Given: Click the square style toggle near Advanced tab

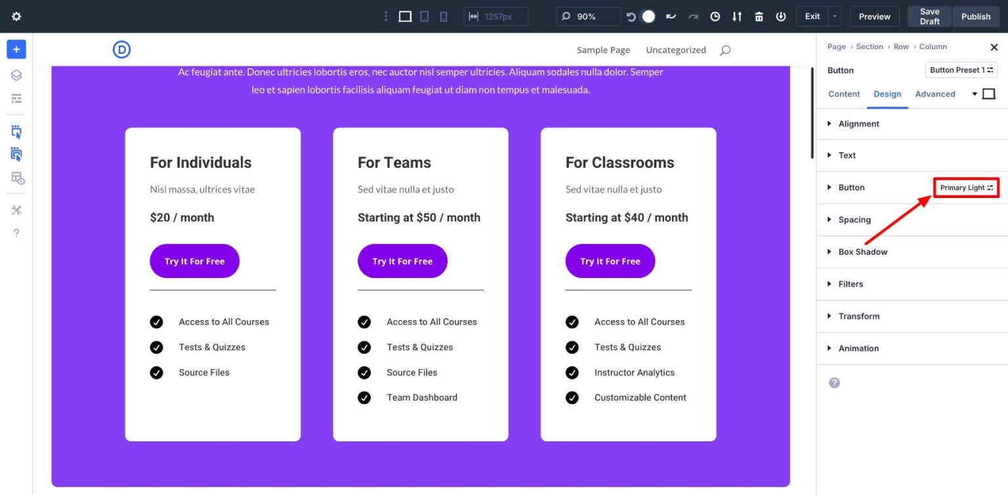Looking at the screenshot, I should [989, 93].
